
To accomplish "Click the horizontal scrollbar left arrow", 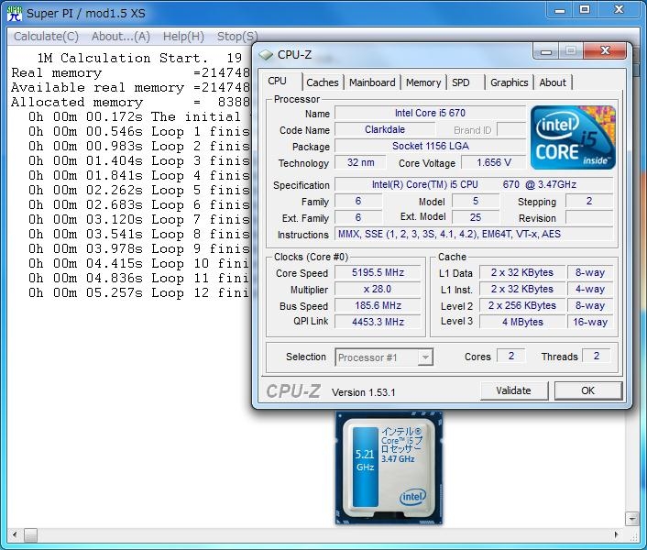I will [x=15, y=535].
